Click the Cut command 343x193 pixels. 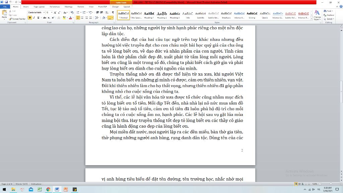pyautogui.click(x=12, y=11)
